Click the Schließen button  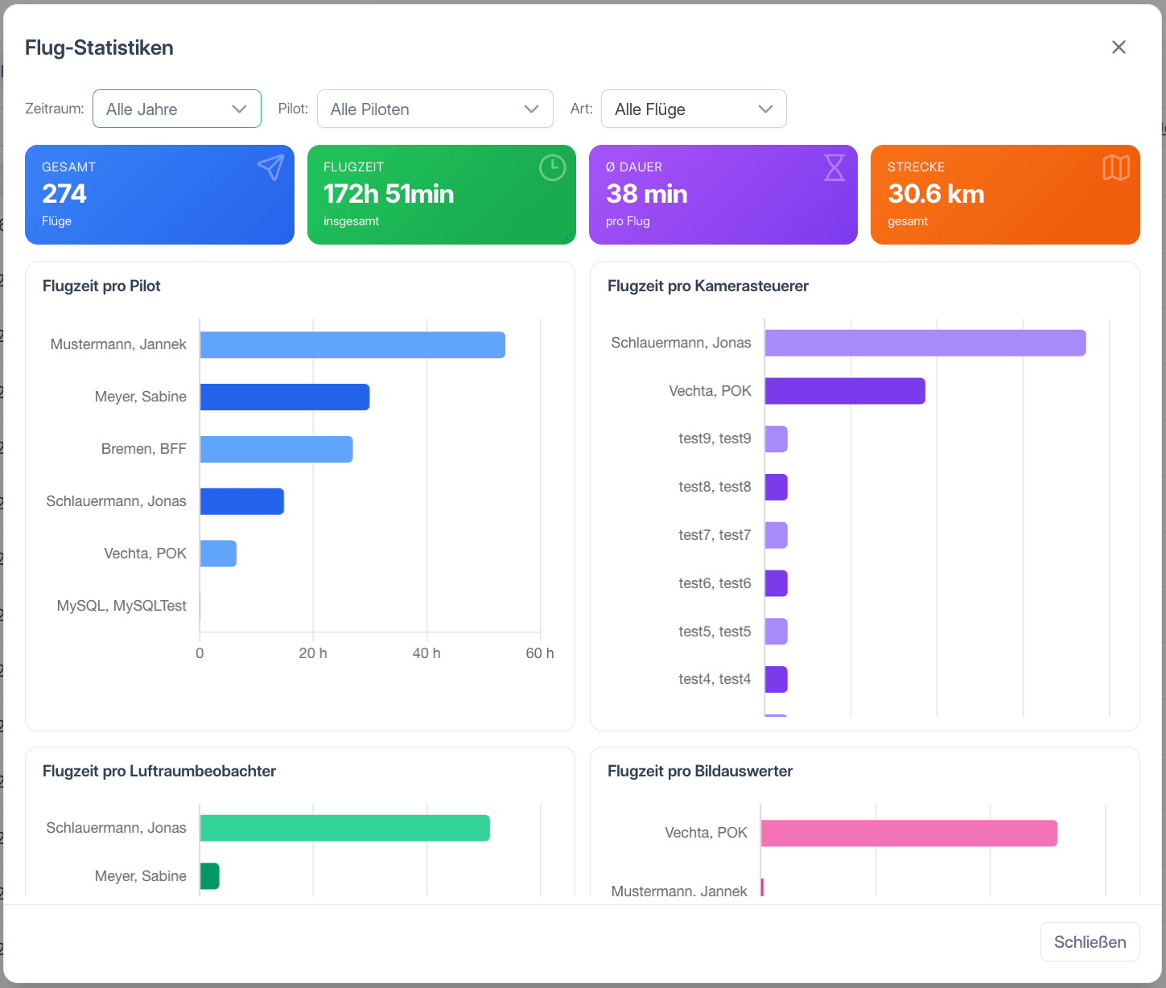(1090, 941)
